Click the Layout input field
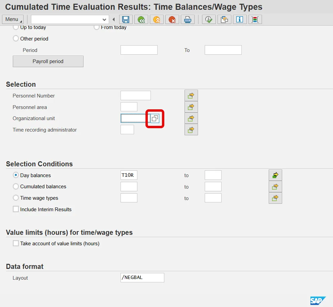 pyautogui.click(x=142, y=278)
